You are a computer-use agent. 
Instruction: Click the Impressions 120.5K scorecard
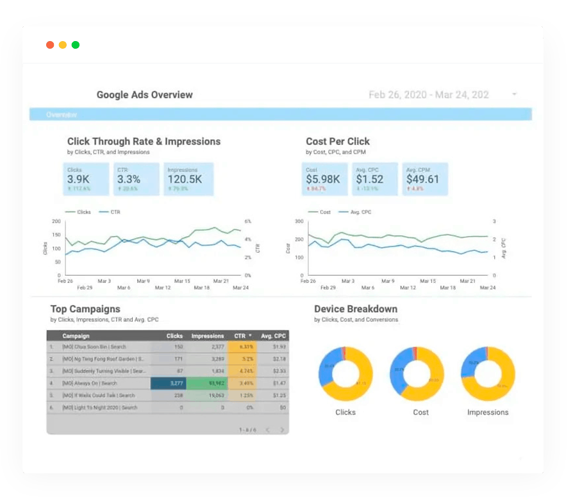[x=188, y=179]
